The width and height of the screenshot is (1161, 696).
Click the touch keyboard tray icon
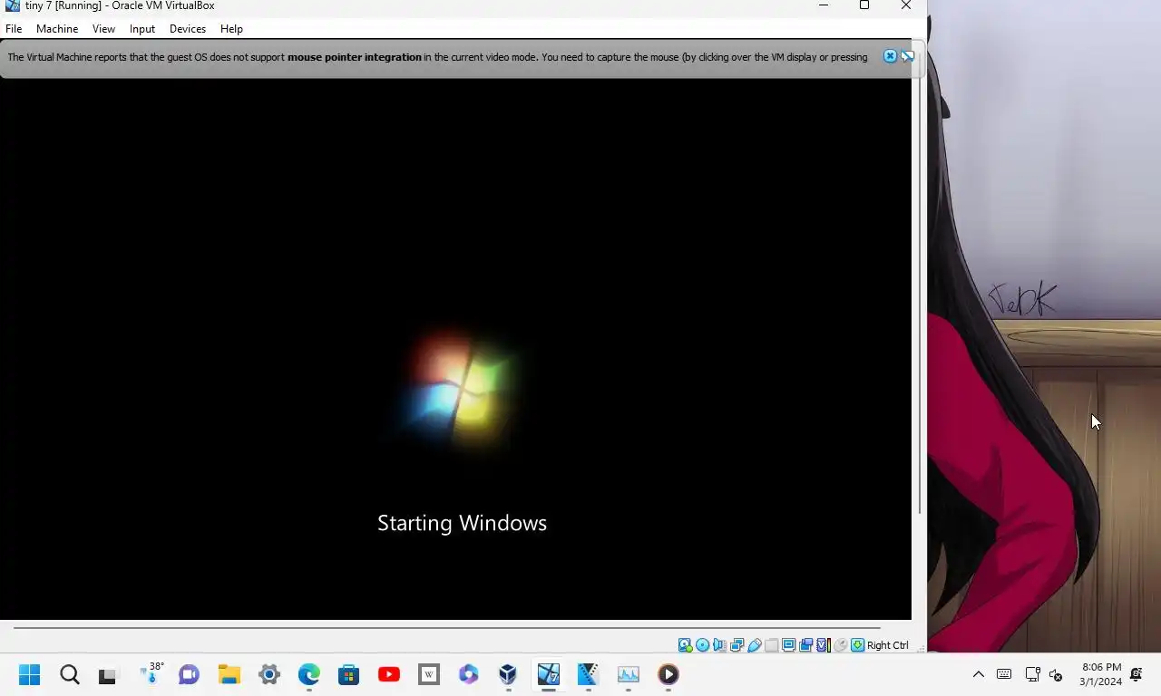(1004, 674)
